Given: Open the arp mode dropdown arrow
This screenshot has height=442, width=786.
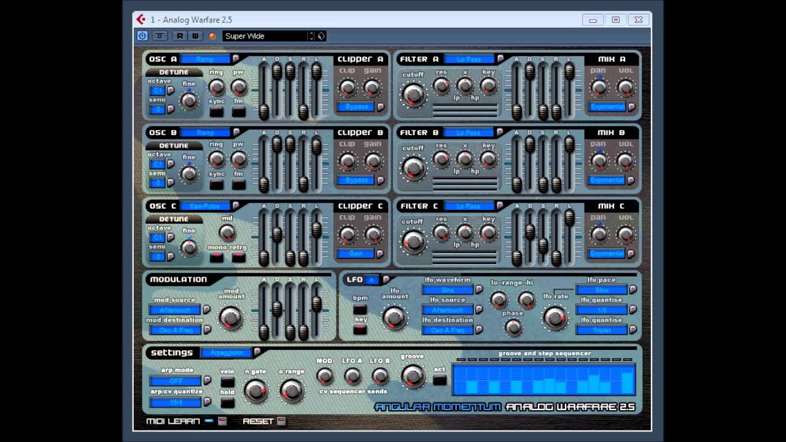Looking at the screenshot, I should tap(207, 381).
